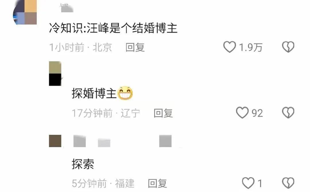Viewport: 310px width, 192px height.
Task: Click the 92 like count
Action: (257, 113)
